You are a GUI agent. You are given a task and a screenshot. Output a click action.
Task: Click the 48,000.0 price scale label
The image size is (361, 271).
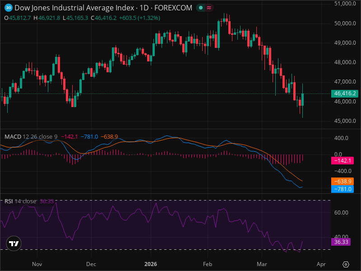pos(345,62)
